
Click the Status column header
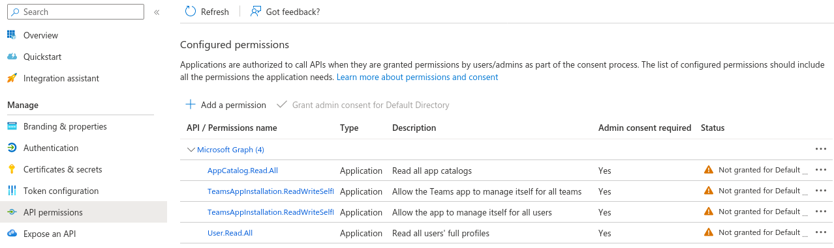click(713, 128)
